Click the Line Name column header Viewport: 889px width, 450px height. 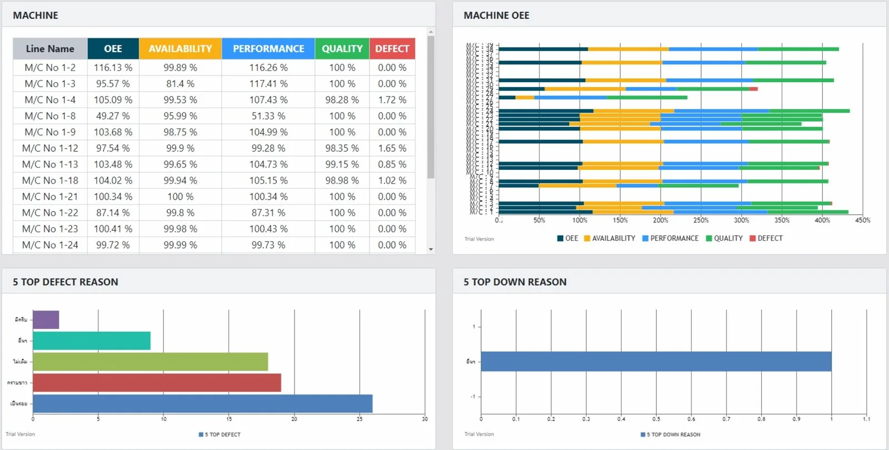pos(50,49)
